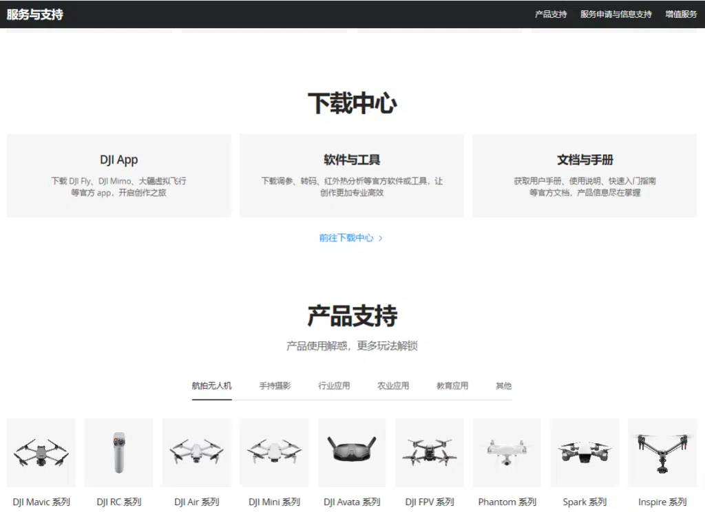Open the 软件与工具 download card
Viewport: 705px width, 512px height.
[352, 175]
